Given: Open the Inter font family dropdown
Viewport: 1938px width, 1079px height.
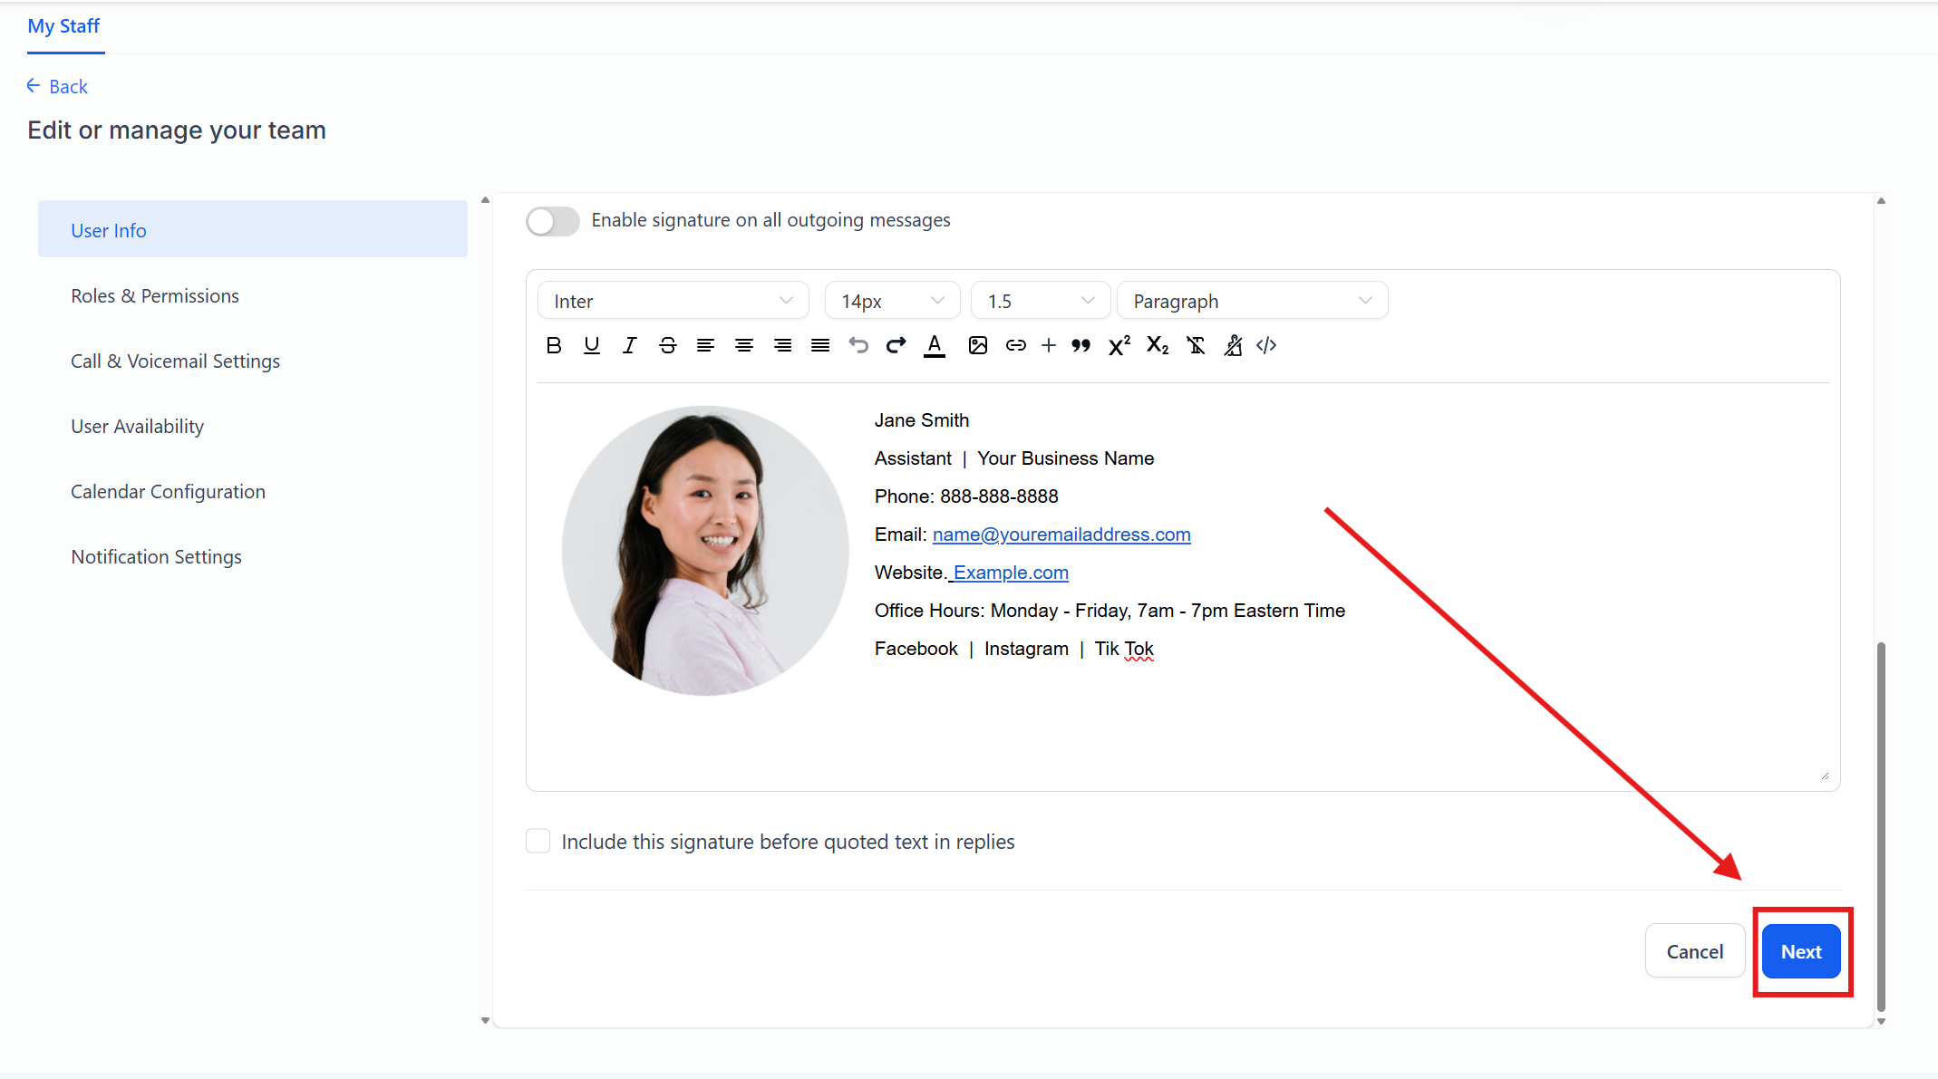Looking at the screenshot, I should [x=673, y=301].
